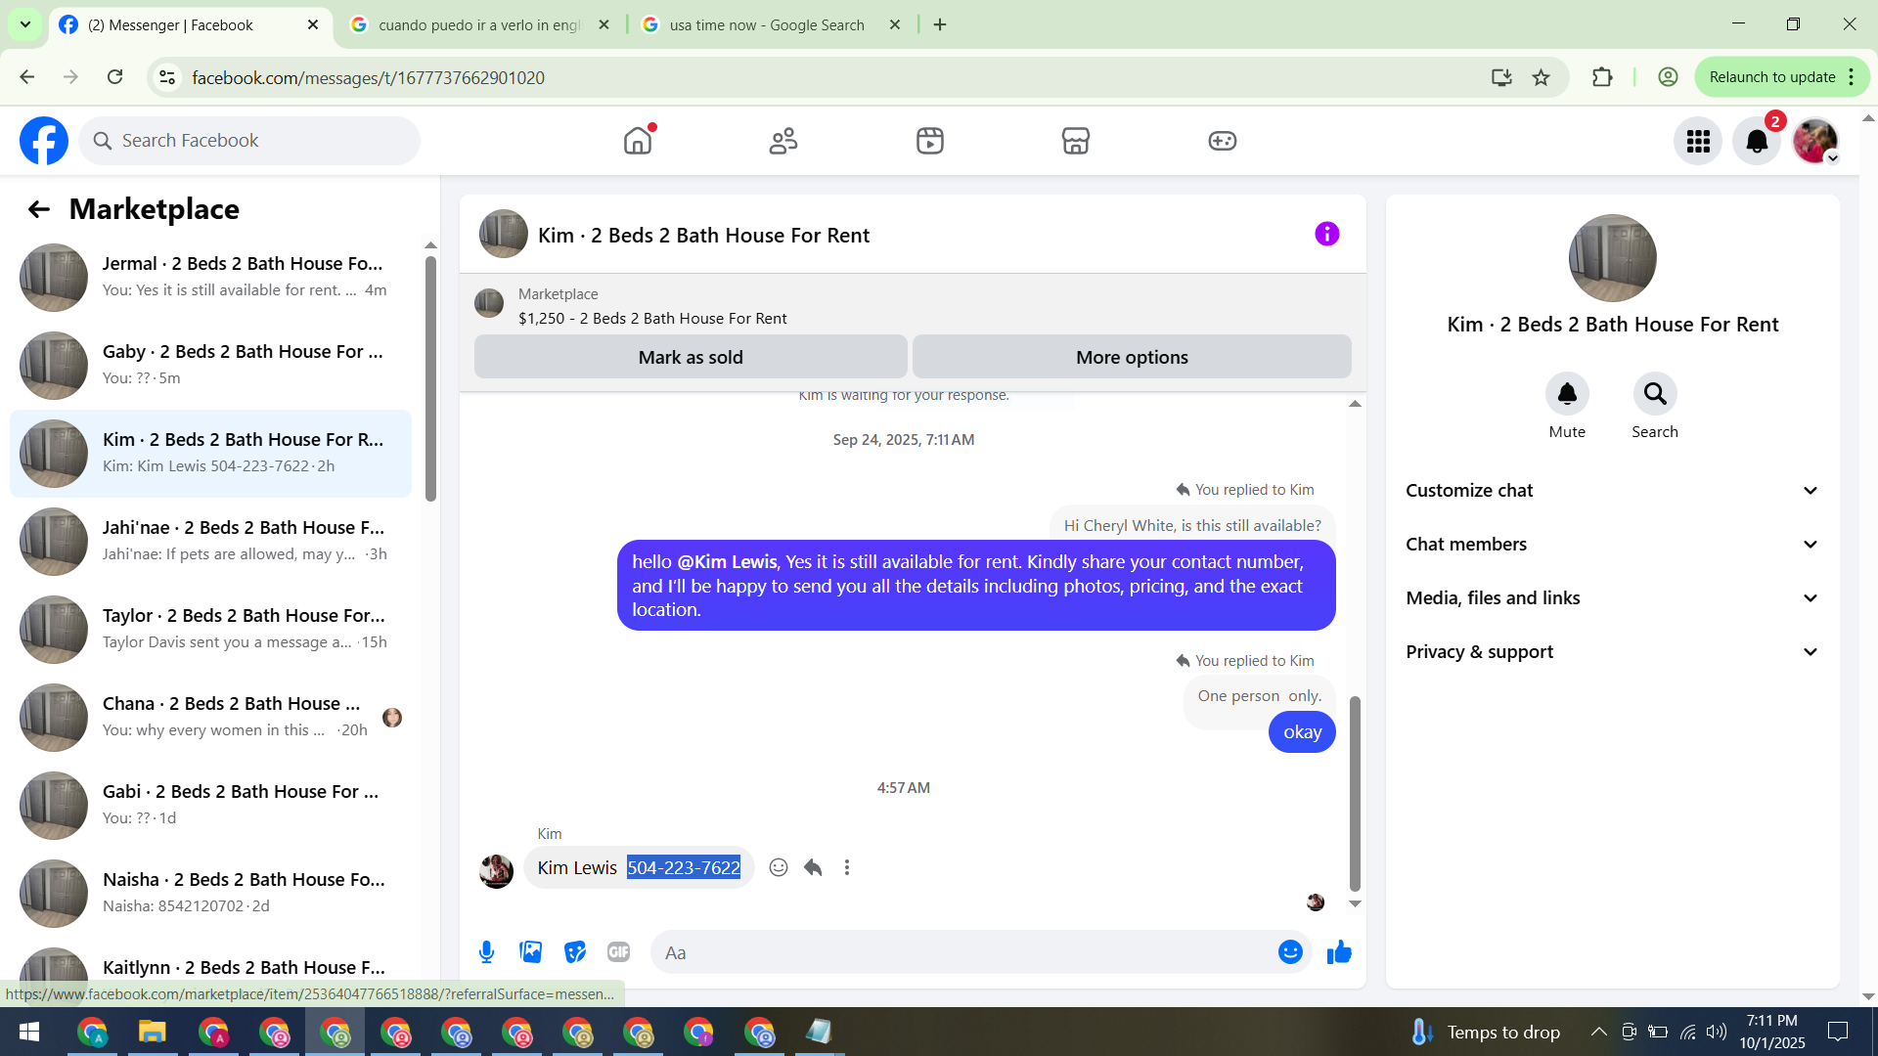Image resolution: width=1878 pixels, height=1056 pixels.
Task: Open the tab search dropdown arrow
Action: pyautogui.click(x=25, y=24)
